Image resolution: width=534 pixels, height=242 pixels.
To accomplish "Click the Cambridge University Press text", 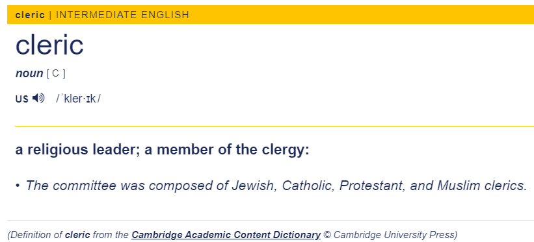I will [x=394, y=235].
